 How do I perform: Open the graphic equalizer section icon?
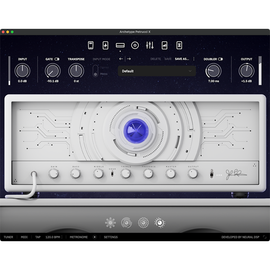(x=150, y=45)
